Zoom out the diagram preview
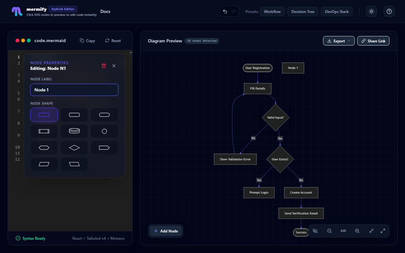Screen dimensions: 405x253 (329, 231)
